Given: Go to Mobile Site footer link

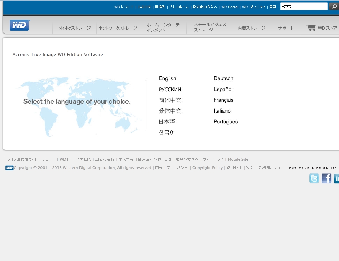Looking at the screenshot, I should (x=238, y=159).
